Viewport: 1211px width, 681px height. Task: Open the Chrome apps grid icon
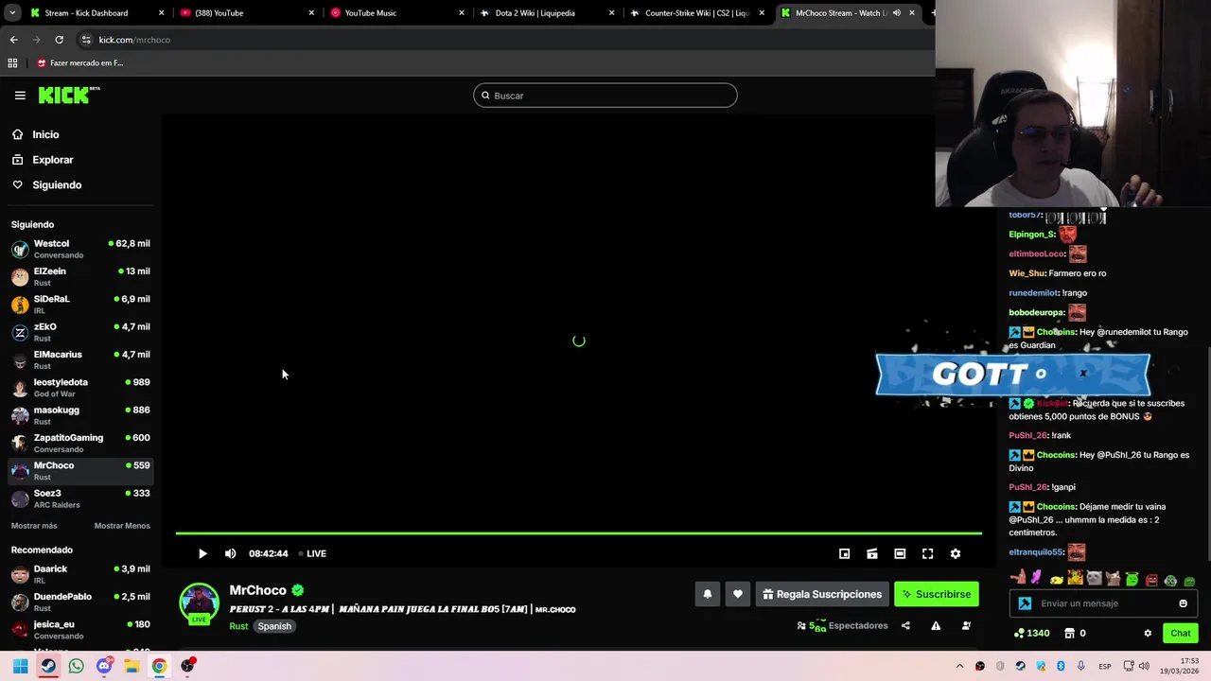[x=12, y=63]
